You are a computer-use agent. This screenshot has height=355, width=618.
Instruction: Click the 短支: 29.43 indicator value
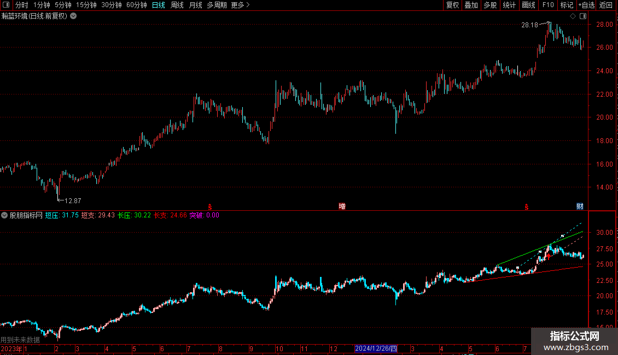click(98, 215)
